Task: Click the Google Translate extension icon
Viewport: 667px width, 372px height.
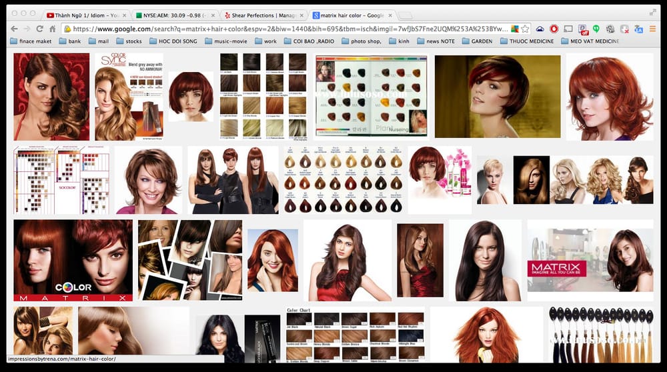Action: click(638, 29)
